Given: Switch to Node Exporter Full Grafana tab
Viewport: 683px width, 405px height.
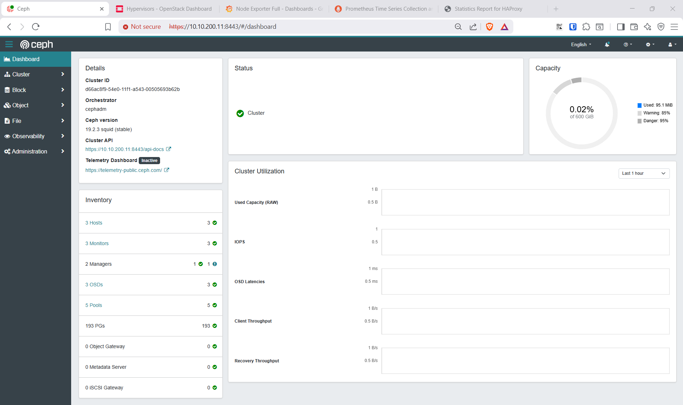Looking at the screenshot, I should tap(275, 9).
